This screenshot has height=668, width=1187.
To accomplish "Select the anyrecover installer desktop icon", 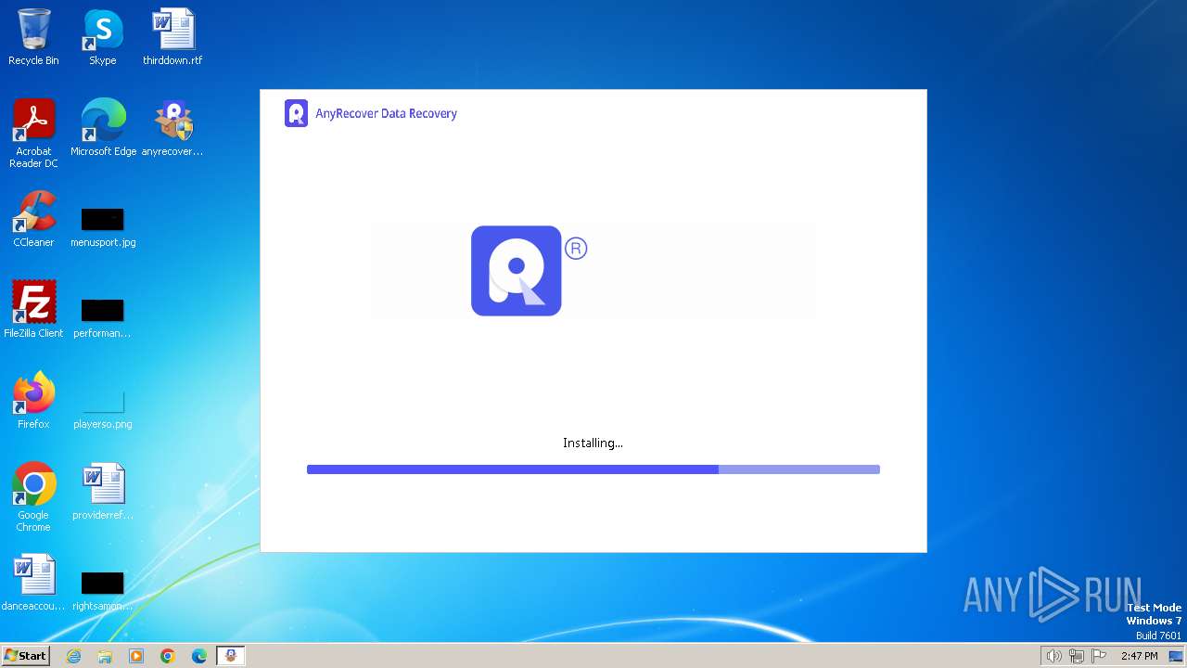I will 172,128.
